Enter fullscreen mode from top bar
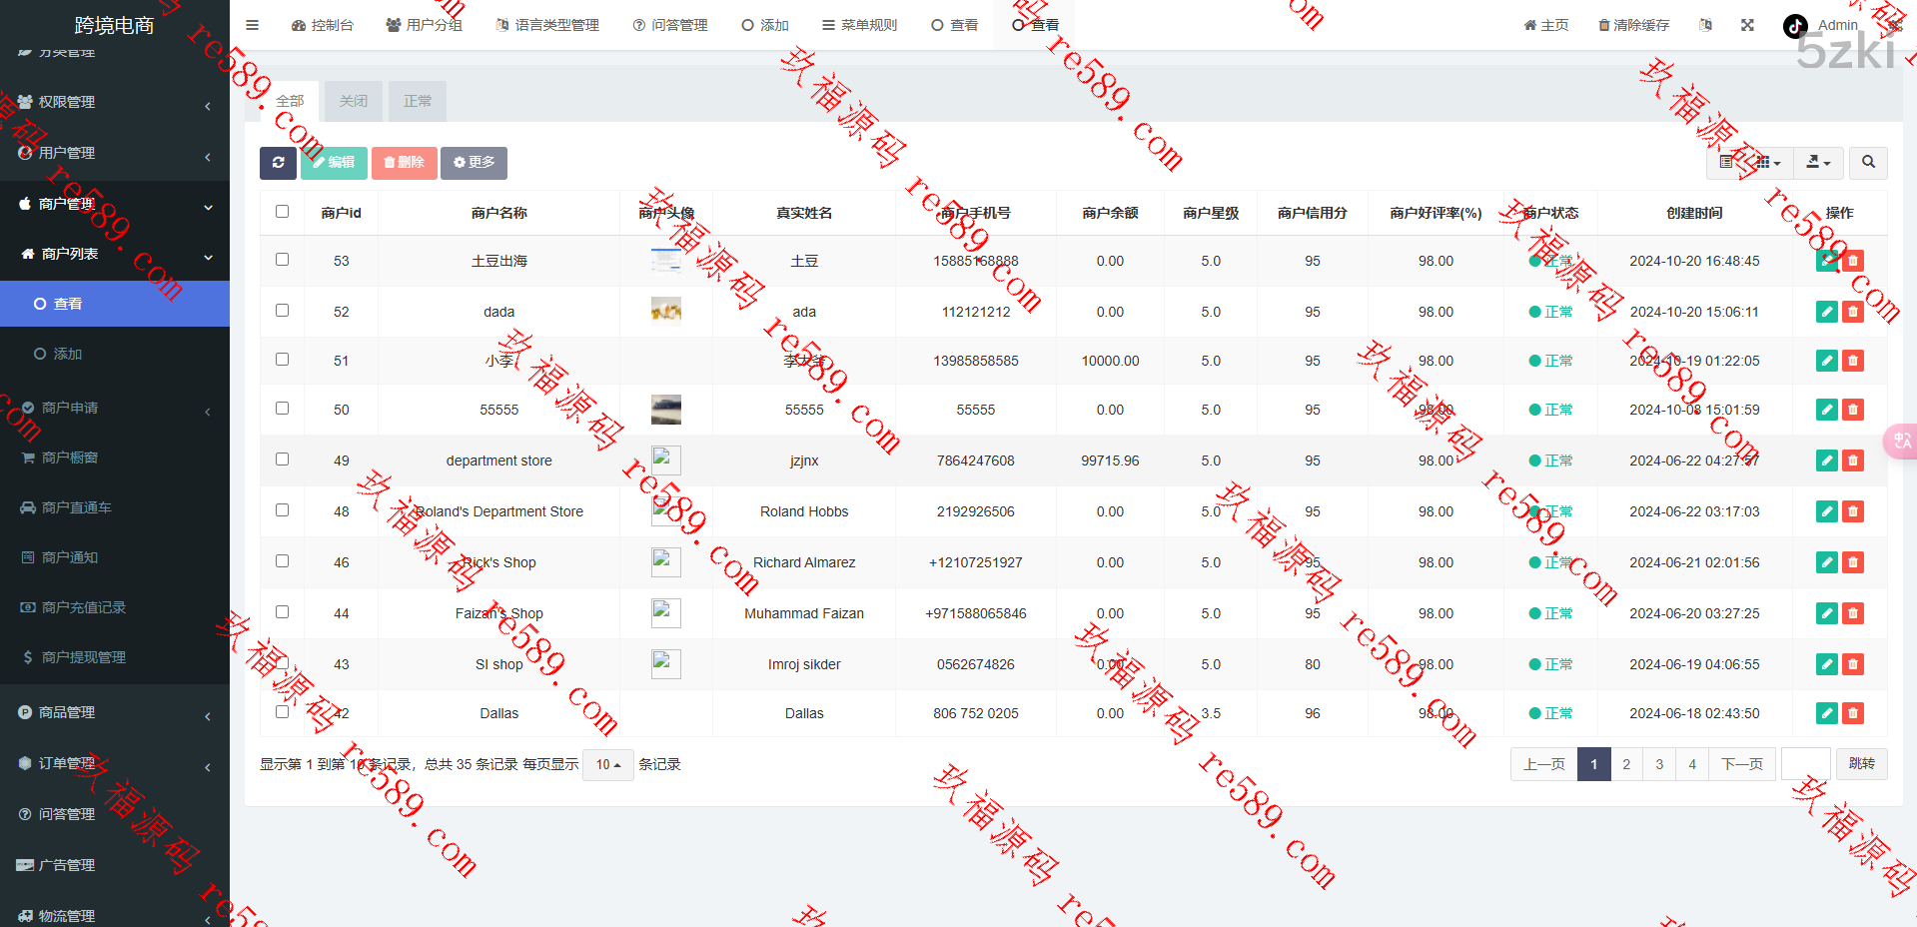The width and height of the screenshot is (1917, 927). pyautogui.click(x=1747, y=25)
